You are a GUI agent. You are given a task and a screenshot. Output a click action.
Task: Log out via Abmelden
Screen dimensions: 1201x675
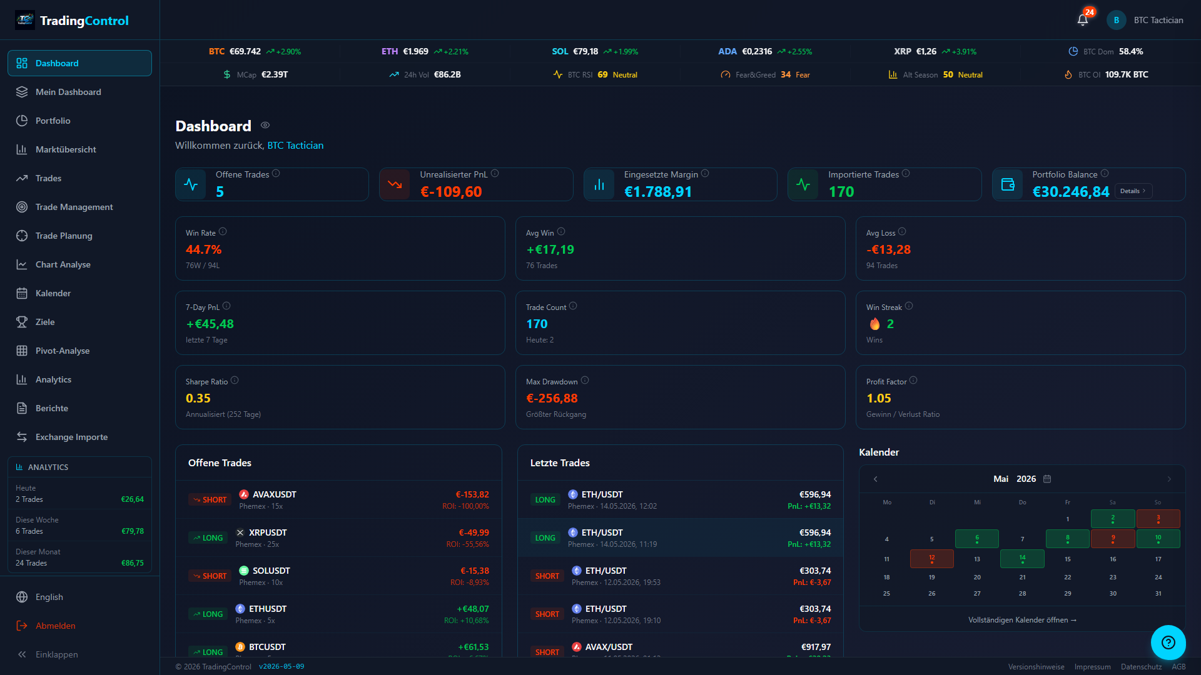point(79,626)
